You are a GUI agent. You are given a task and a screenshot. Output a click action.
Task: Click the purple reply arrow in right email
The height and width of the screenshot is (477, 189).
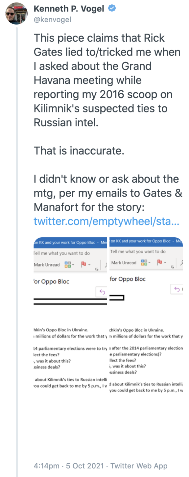click(x=177, y=289)
